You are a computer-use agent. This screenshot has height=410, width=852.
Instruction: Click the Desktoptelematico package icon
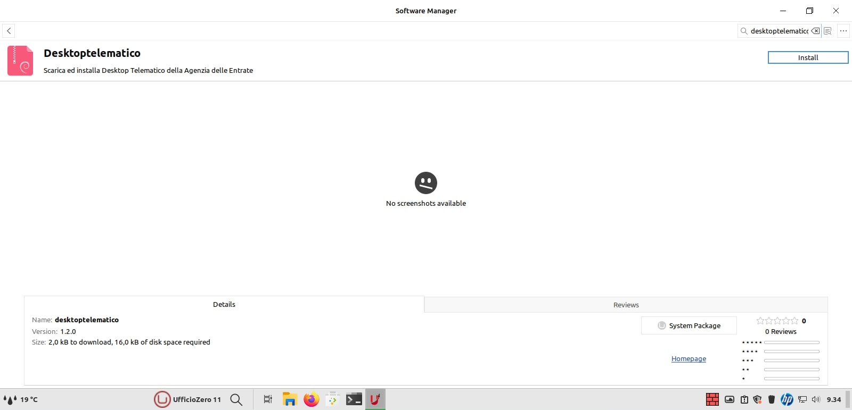(x=20, y=61)
